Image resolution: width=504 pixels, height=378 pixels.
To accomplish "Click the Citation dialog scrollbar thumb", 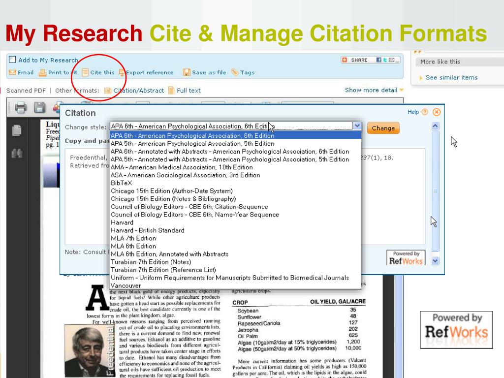I will 435,191.
